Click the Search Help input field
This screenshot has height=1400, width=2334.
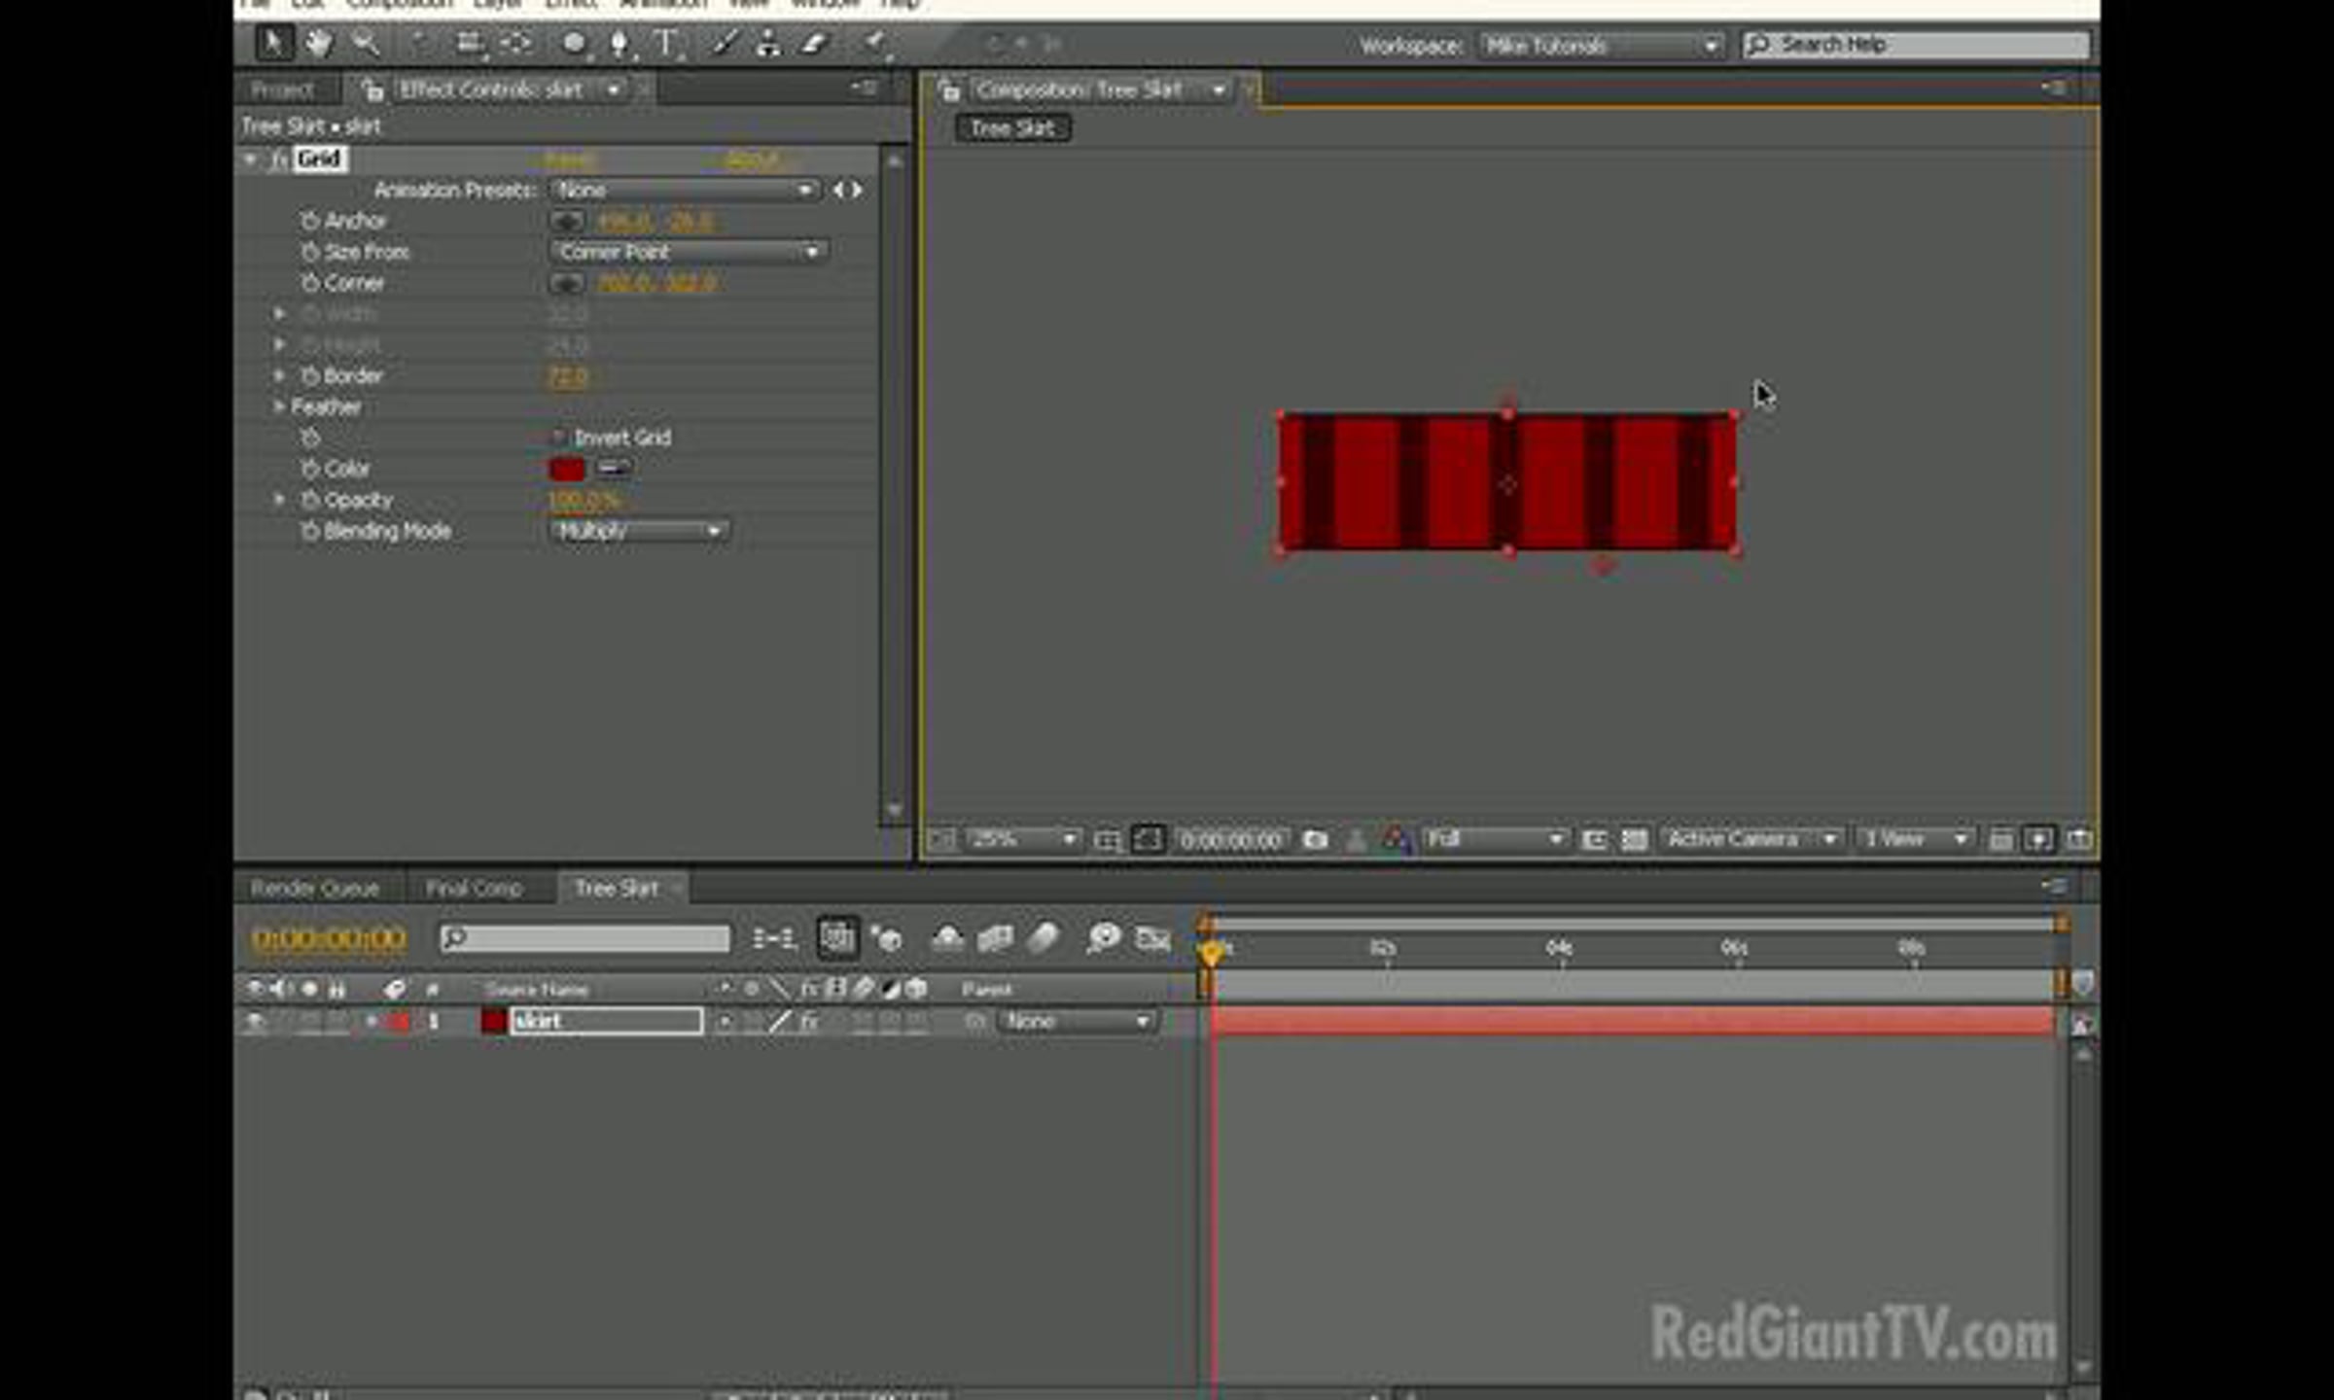pos(1916,45)
